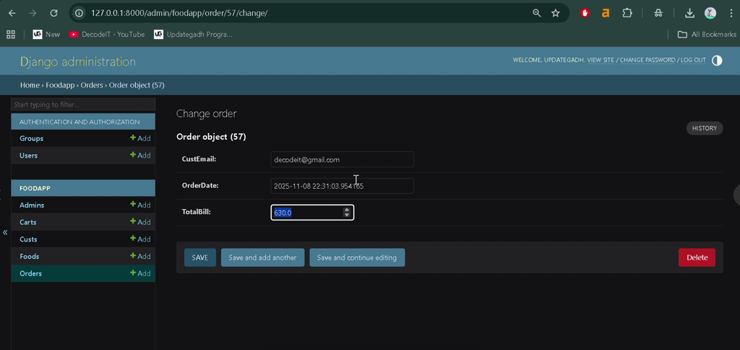This screenshot has width=740, height=350.
Task: Open the All Bookmarks folder
Action: click(707, 34)
